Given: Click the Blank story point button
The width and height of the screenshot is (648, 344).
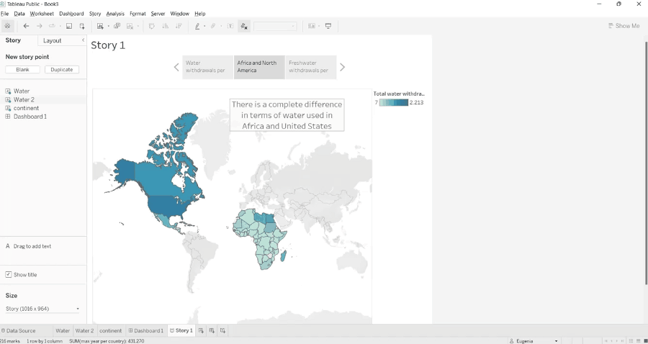Looking at the screenshot, I should (x=23, y=69).
